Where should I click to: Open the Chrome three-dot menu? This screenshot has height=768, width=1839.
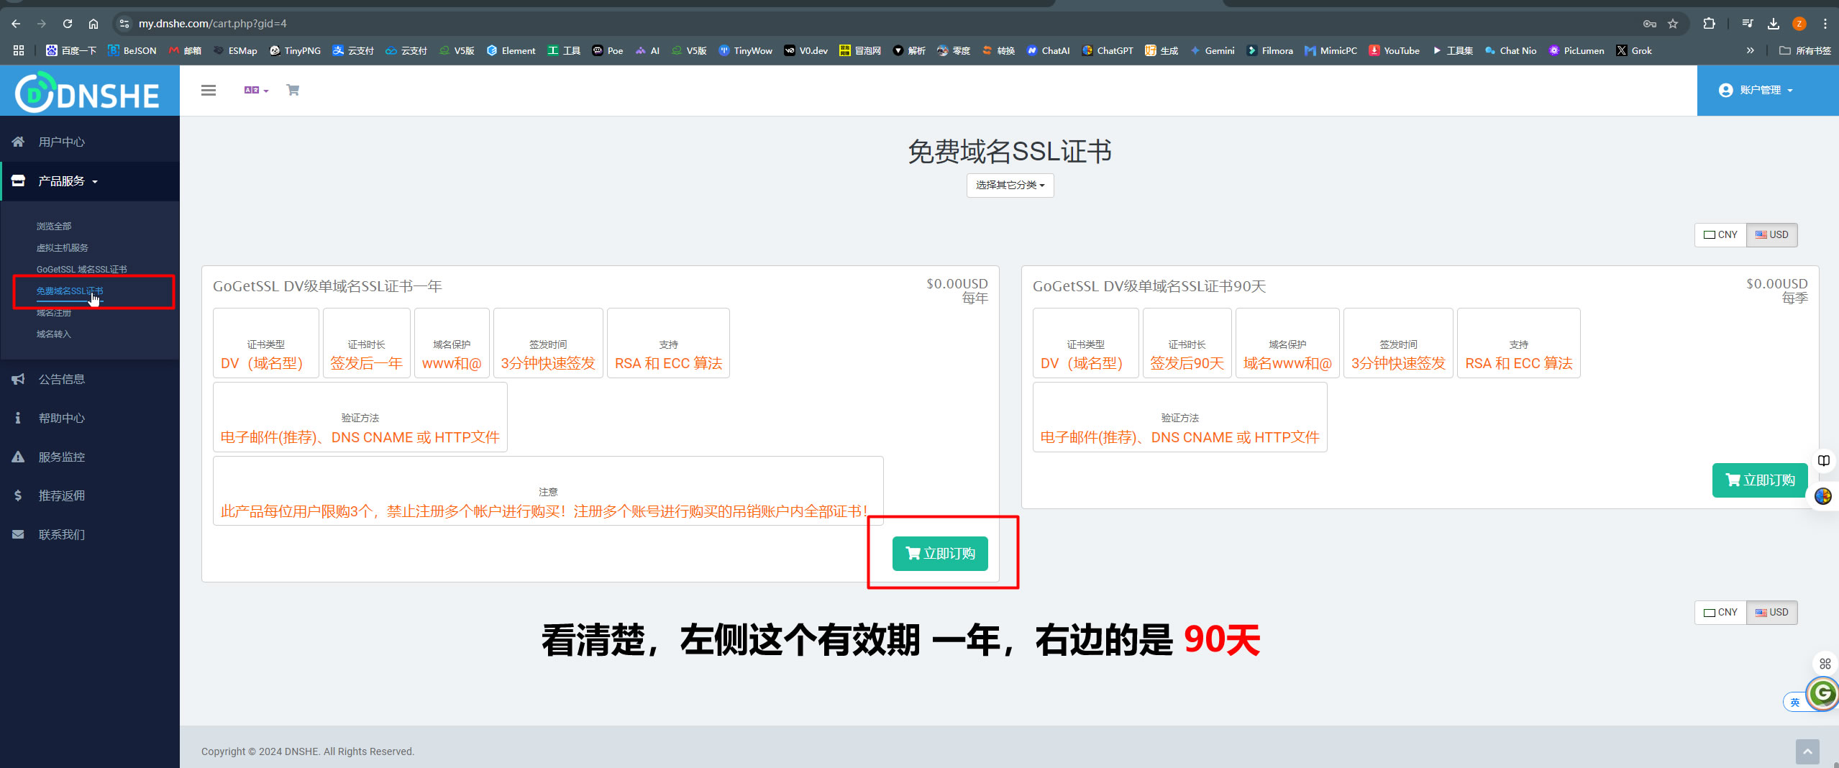pos(1825,24)
